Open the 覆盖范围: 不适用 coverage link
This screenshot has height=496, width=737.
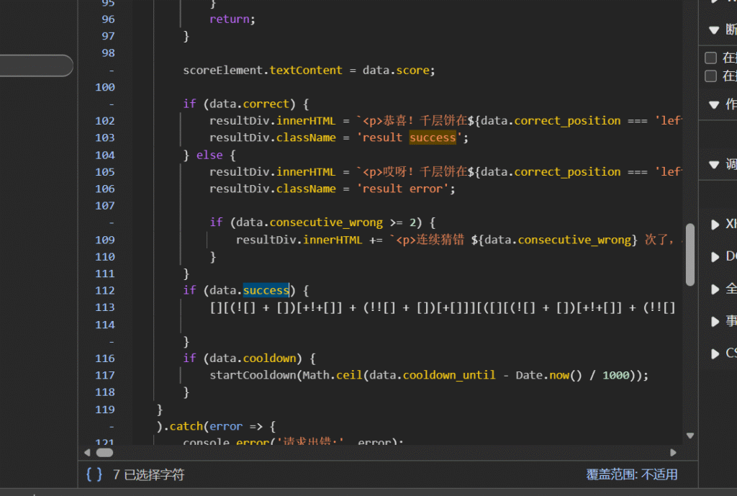632,474
